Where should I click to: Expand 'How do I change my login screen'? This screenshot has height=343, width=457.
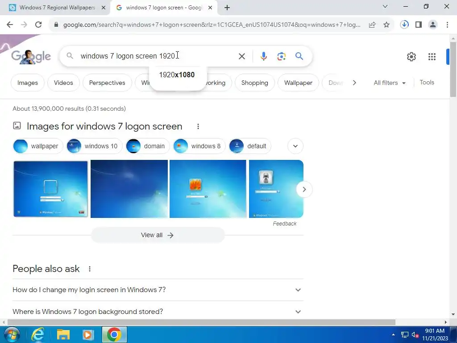click(158, 290)
